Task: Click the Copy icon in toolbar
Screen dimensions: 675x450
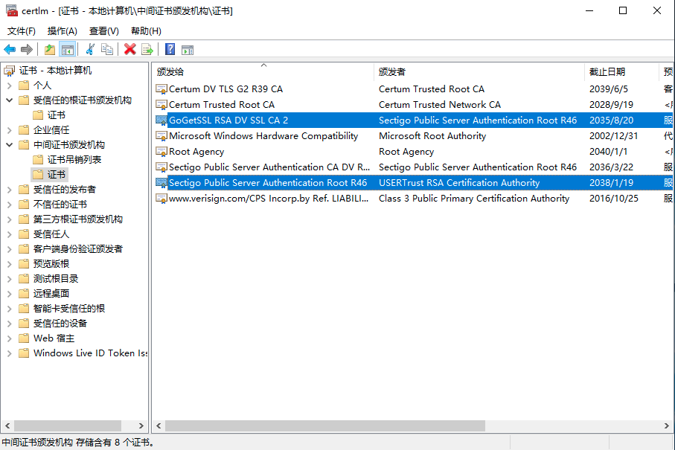Action: (x=107, y=49)
